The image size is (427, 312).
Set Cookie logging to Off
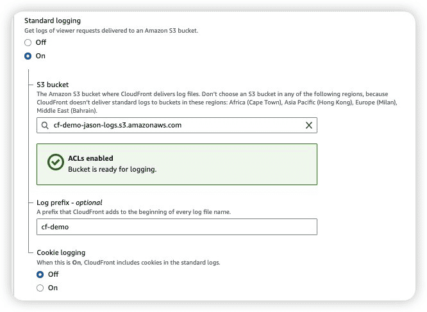(x=40, y=274)
